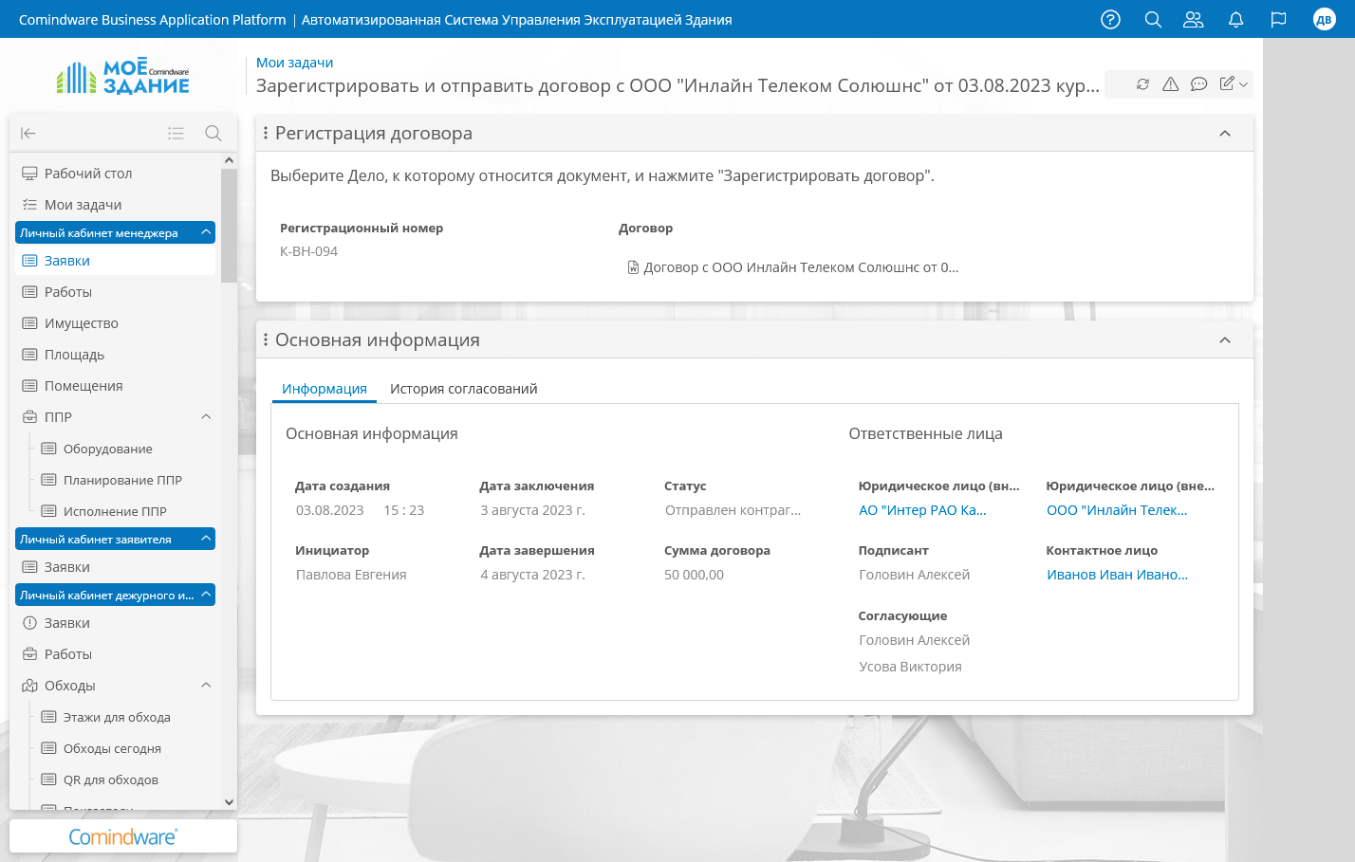Open Обходы сегодня item
The height and width of the screenshot is (862, 1355).
(112, 748)
